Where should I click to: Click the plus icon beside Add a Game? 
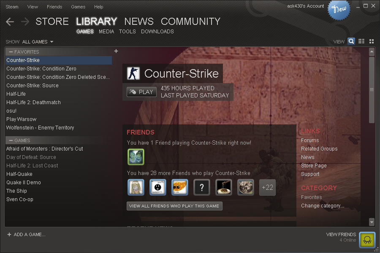[9, 234]
